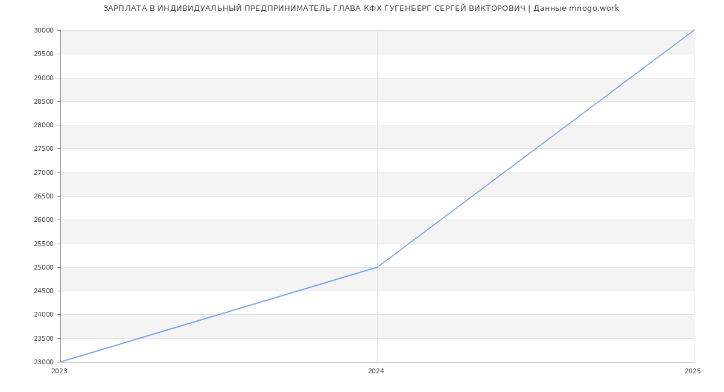Click the 2025 end point of the line
Viewport: 724px width, 392px height.
point(694,30)
